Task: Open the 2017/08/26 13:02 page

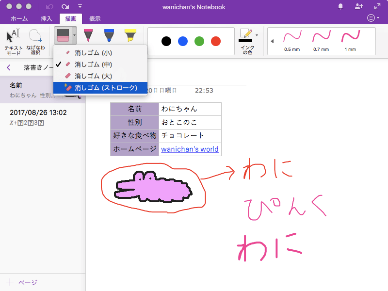Action: click(43, 117)
